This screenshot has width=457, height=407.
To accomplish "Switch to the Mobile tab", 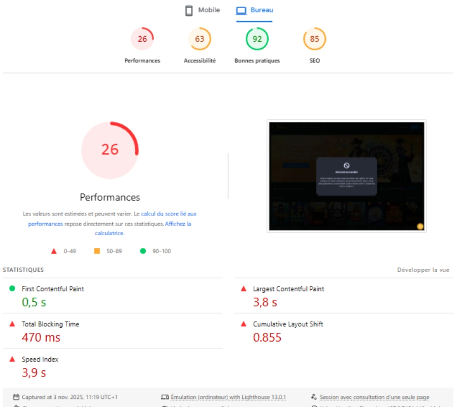I will click(x=203, y=9).
